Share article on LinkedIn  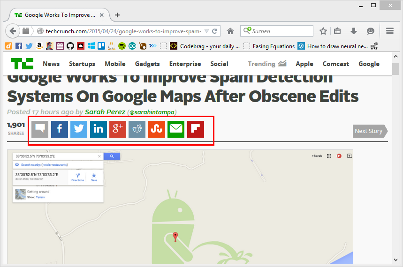(x=99, y=129)
